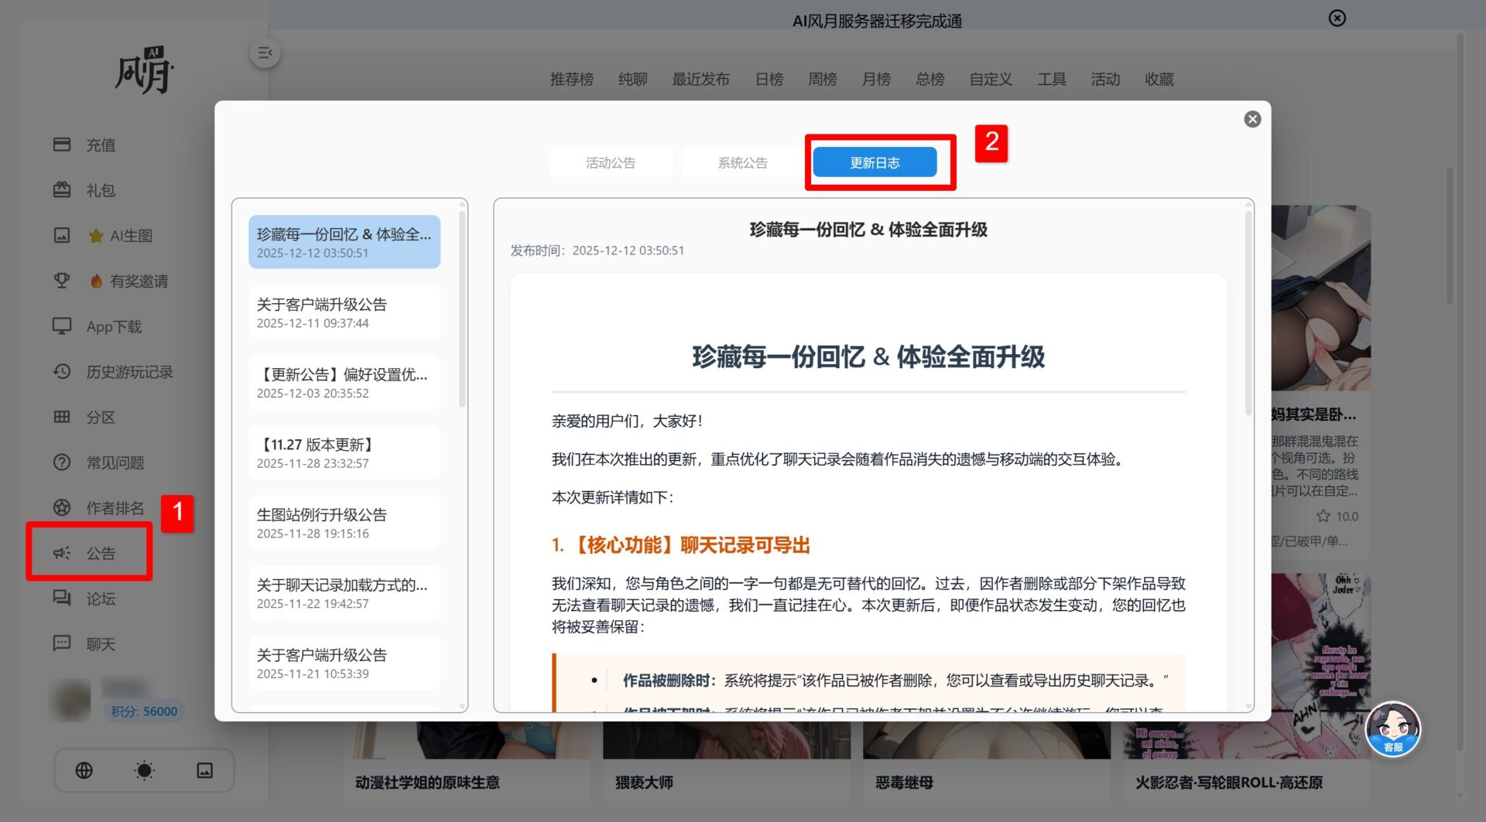The width and height of the screenshot is (1486, 822).
Task: Close the announcement dialog
Action: 1252,119
